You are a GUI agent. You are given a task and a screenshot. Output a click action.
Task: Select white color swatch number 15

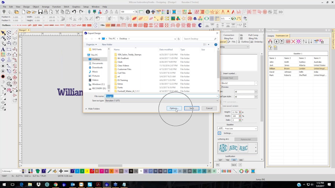pos(141,171)
